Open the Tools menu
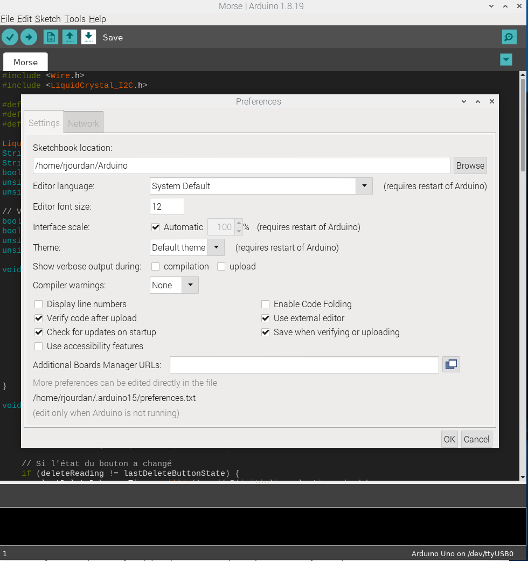Screen dimensions: 528x561 click(x=75, y=19)
